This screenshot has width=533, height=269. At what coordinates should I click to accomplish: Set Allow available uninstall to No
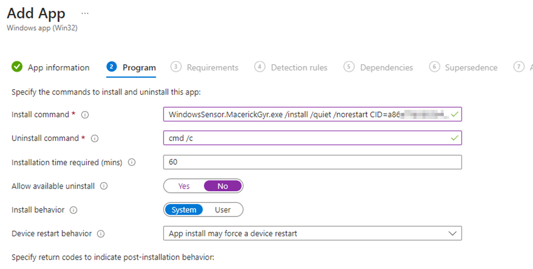[x=222, y=186]
